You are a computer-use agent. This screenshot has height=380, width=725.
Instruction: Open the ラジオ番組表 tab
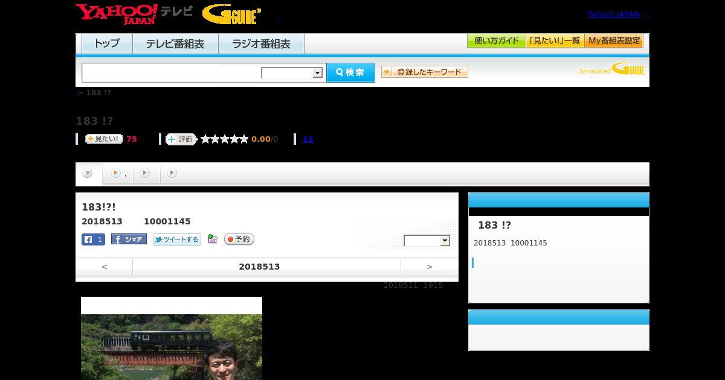point(261,44)
